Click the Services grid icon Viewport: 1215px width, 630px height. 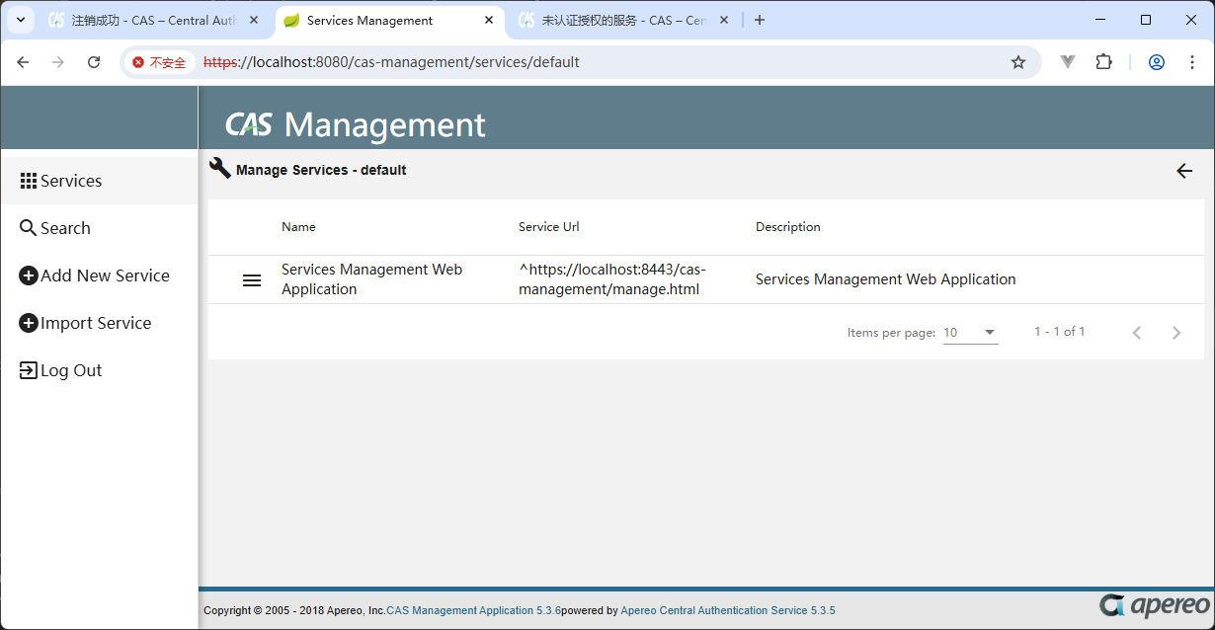click(x=29, y=181)
